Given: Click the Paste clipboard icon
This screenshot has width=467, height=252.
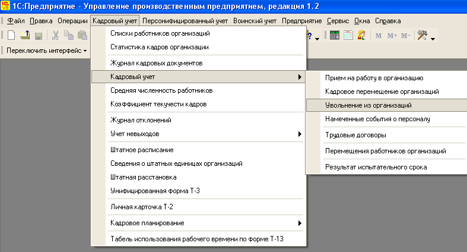Looking at the screenshot, I should 82,35.
